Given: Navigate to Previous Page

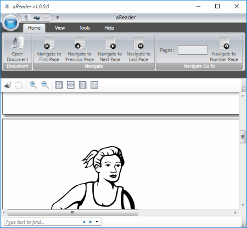Looking at the screenshot, I should pyautogui.click(x=80, y=49).
